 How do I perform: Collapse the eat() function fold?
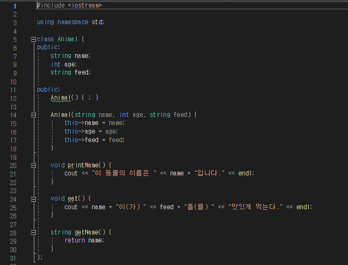(x=33, y=199)
